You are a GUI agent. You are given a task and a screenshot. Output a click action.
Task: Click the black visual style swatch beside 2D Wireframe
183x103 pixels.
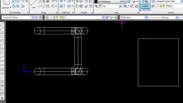(x=96, y=2)
